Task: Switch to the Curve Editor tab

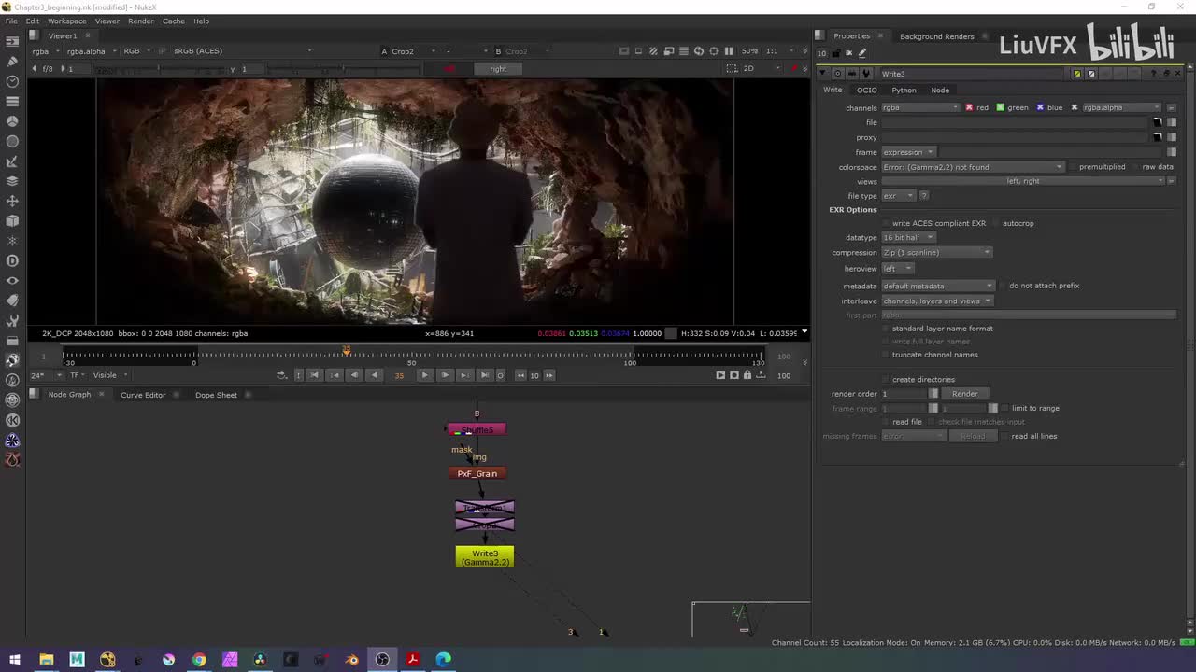Action: (143, 395)
